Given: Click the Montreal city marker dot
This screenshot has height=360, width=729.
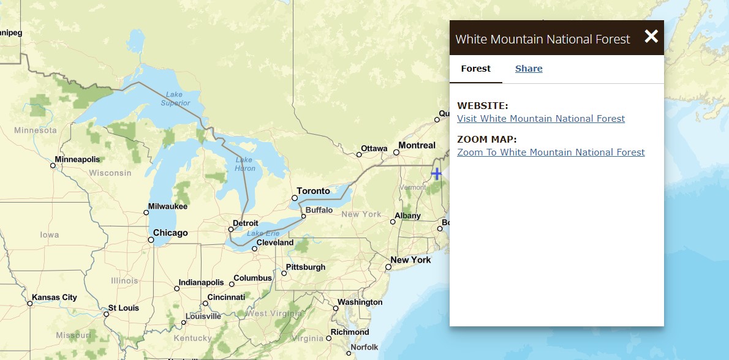Looking at the screenshot, I should coord(396,152).
